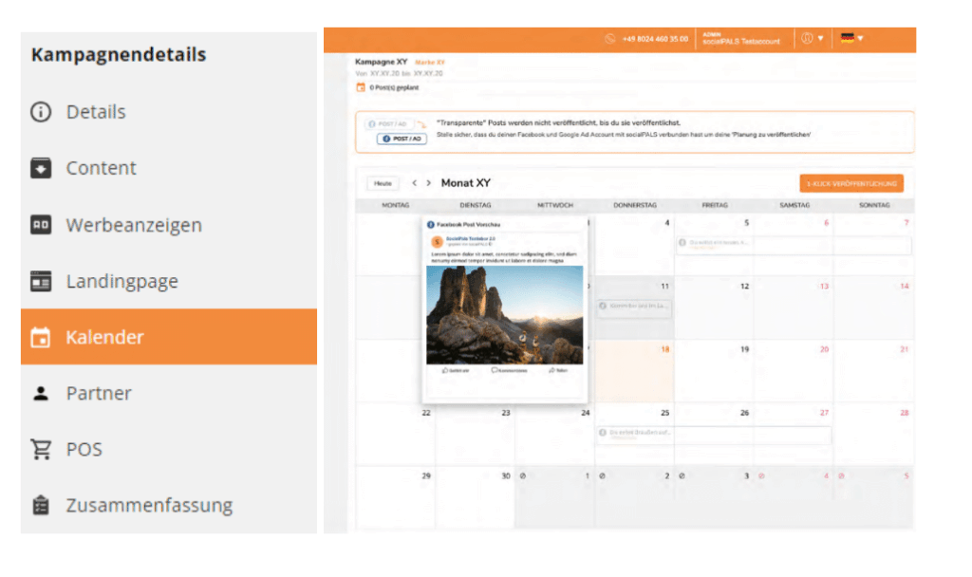Open the Werbeanzeigen ad icon
This screenshot has height=577, width=972.
click(39, 225)
